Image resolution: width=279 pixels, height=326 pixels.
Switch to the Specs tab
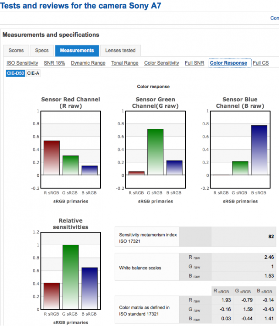coord(42,51)
